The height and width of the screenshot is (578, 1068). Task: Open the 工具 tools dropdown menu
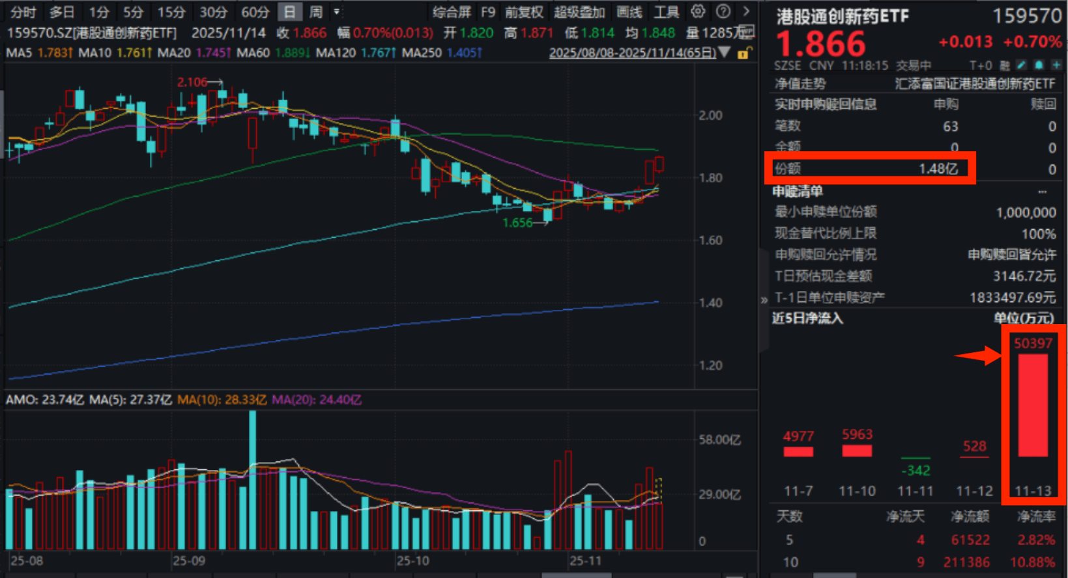click(666, 12)
